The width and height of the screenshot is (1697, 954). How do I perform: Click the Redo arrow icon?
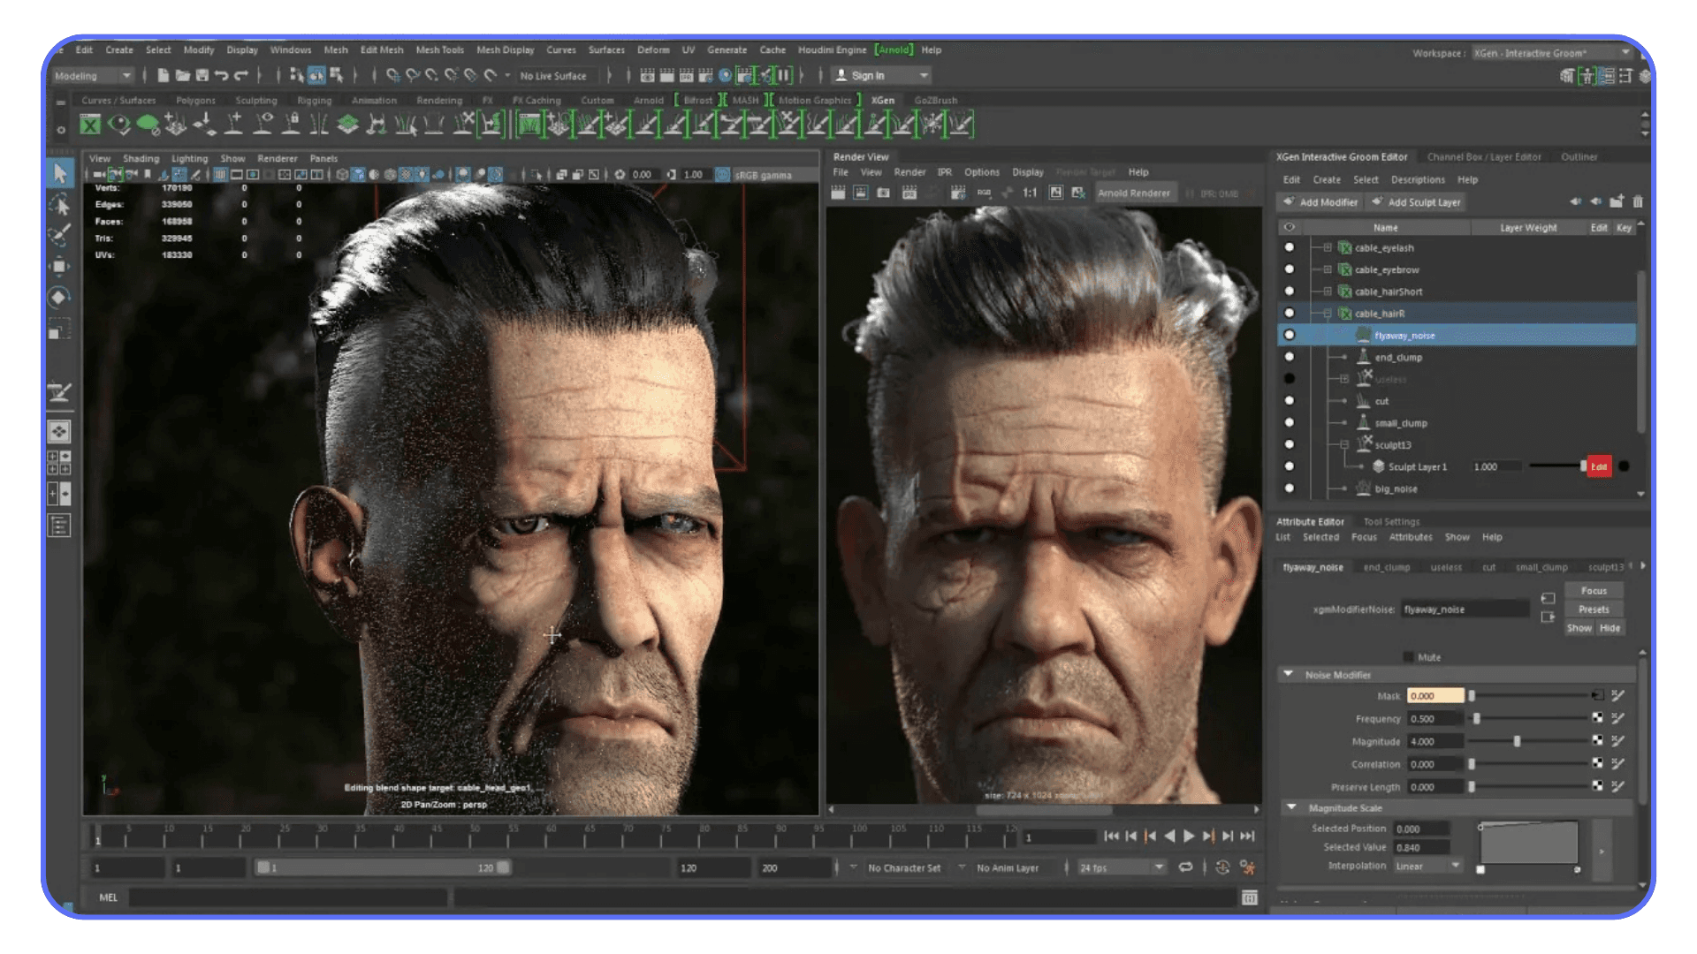tap(241, 76)
